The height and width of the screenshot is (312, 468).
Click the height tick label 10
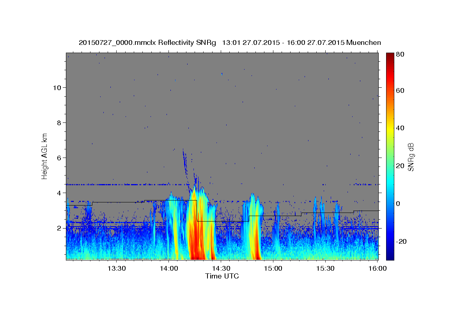point(57,87)
